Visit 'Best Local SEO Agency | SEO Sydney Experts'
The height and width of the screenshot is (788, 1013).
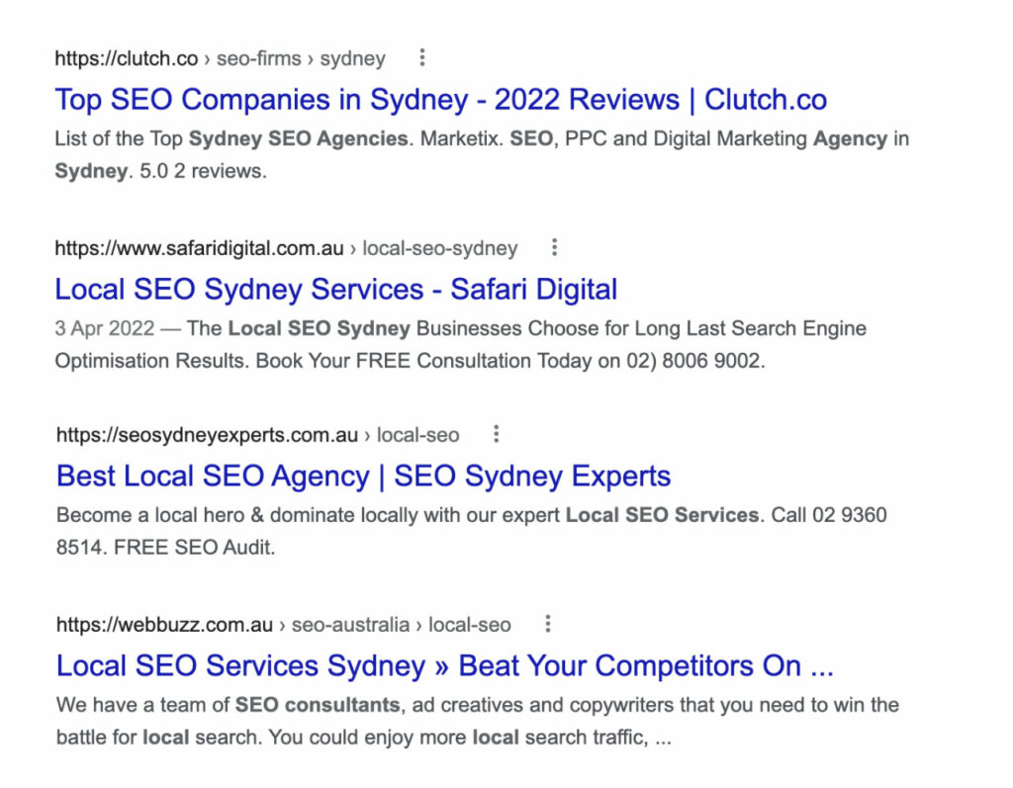363,476
